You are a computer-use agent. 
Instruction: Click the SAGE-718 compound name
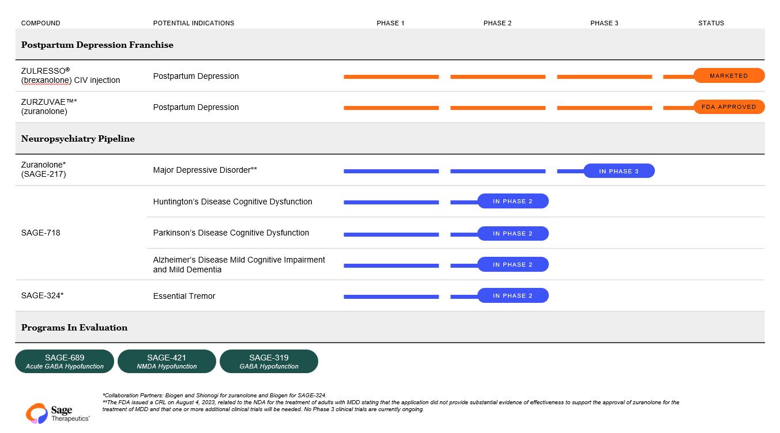tap(40, 233)
